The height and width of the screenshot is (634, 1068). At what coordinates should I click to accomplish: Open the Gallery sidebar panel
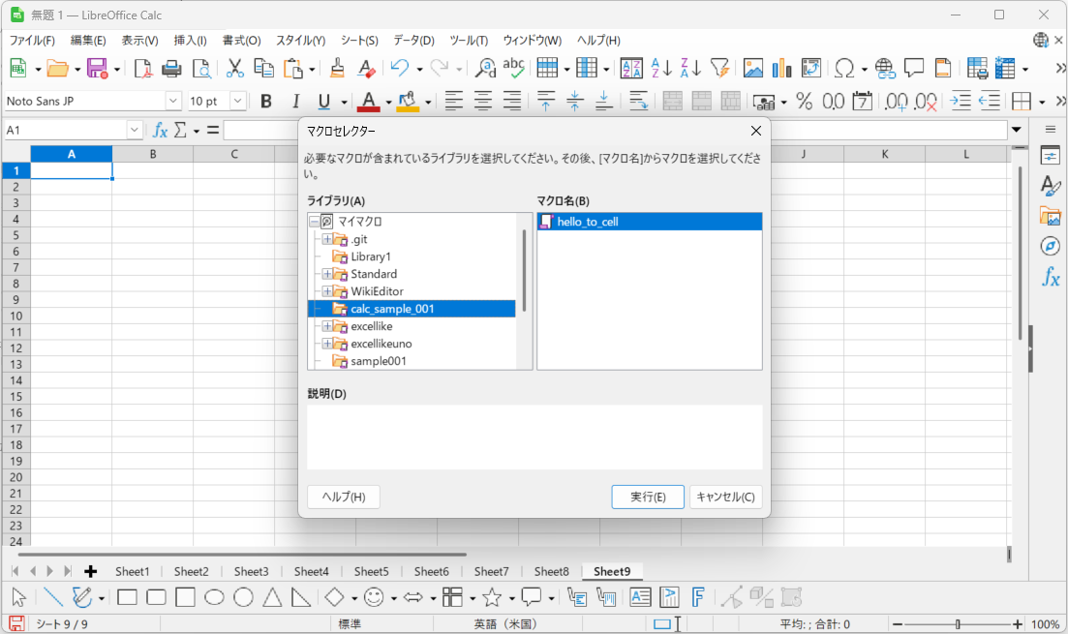pos(1050,215)
